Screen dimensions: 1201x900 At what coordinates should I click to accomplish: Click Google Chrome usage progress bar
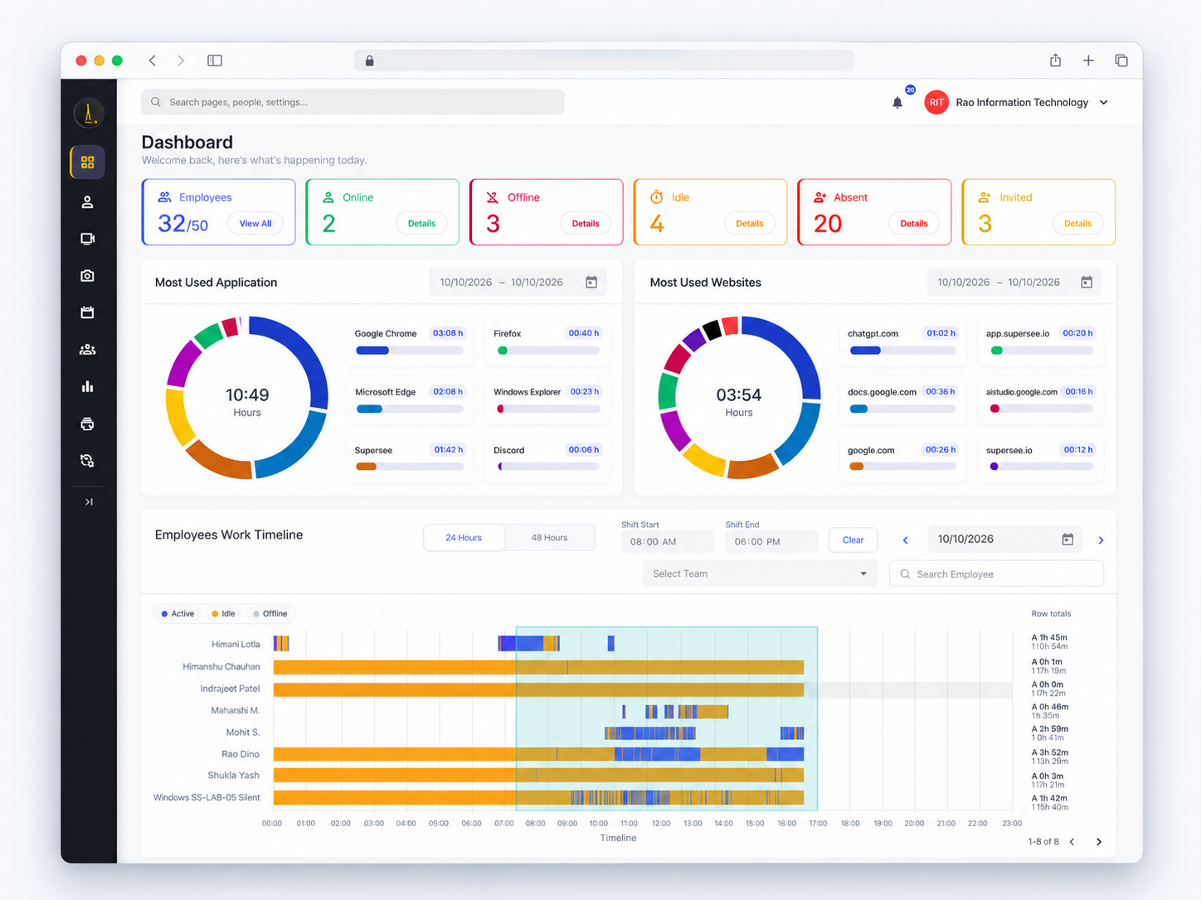tap(410, 351)
